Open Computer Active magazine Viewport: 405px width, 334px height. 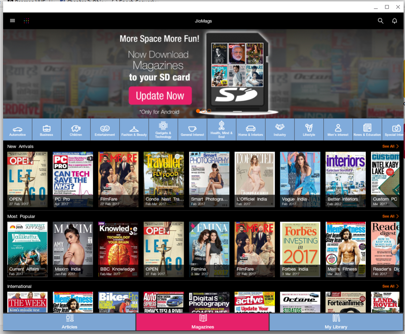tap(255, 302)
